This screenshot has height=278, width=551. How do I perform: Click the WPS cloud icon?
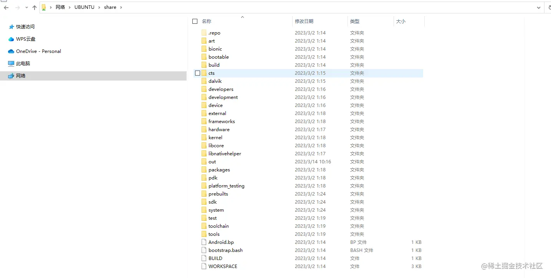[11, 39]
